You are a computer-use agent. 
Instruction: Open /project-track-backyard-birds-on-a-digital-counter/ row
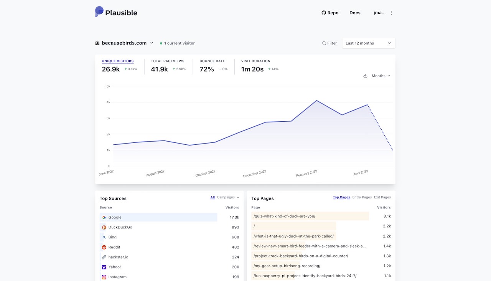coord(321,256)
